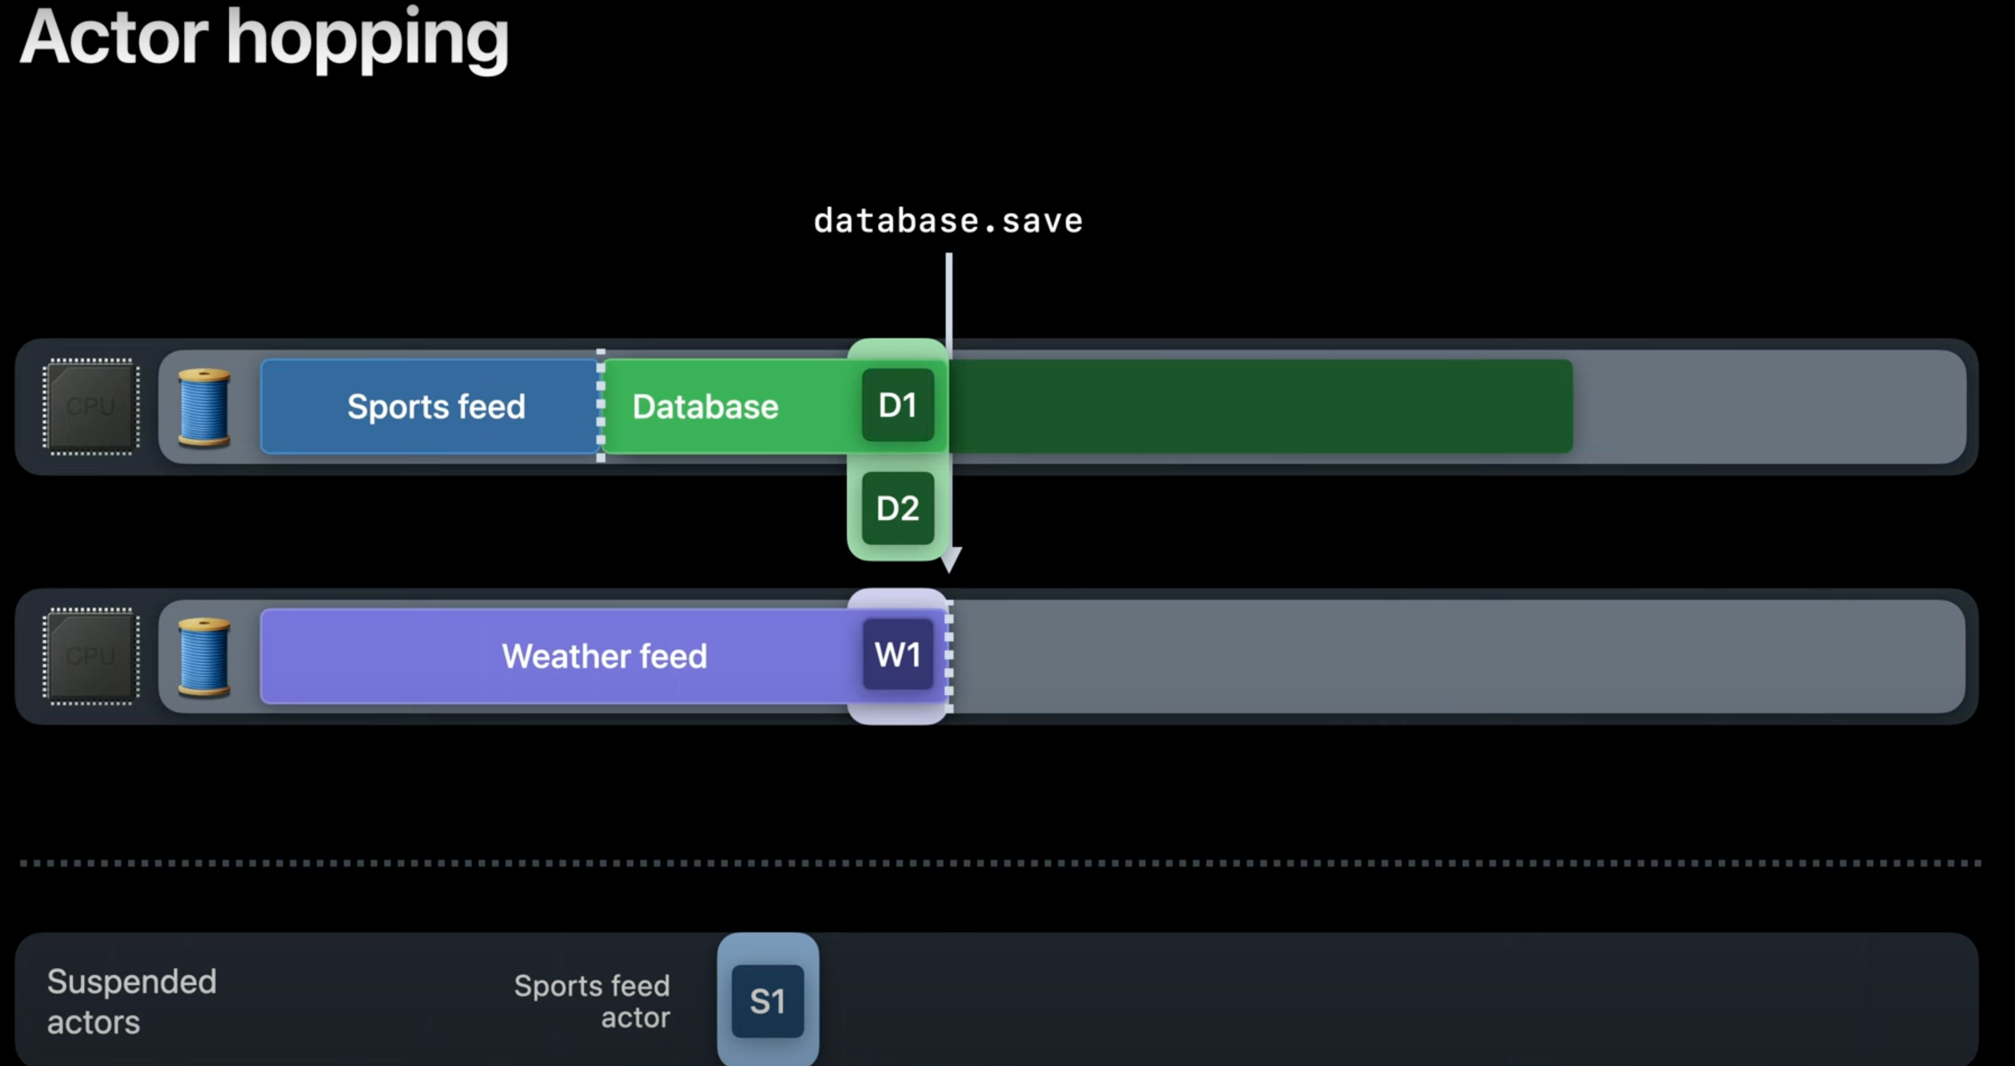Viewport: 2015px width, 1066px height.
Task: Select the D1 work item box
Action: click(897, 405)
